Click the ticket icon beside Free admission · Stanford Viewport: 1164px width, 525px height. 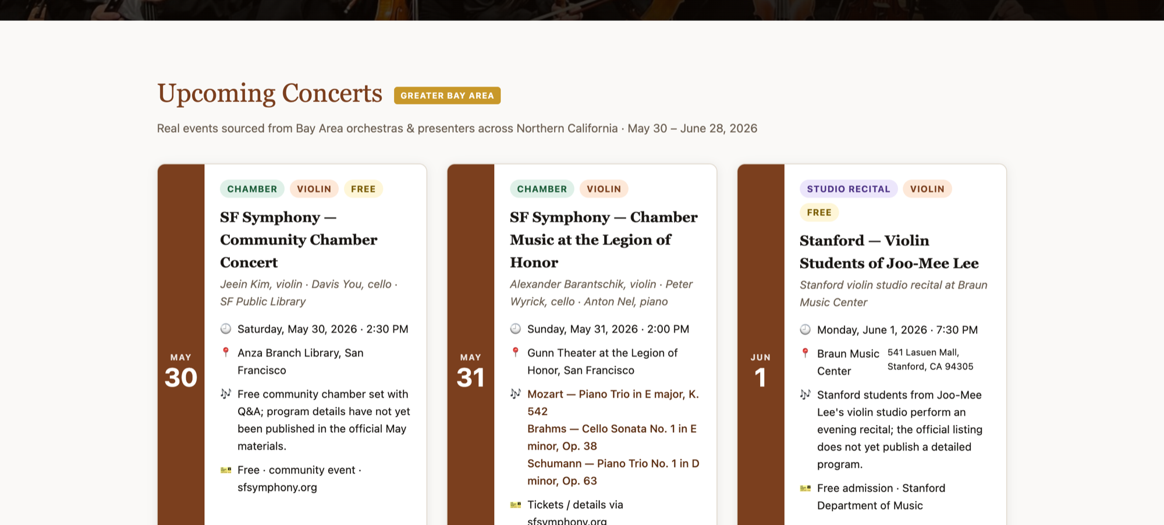(x=805, y=488)
